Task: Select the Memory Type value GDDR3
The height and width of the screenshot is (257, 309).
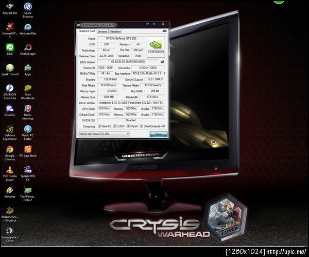Action: pyautogui.click(x=112, y=91)
